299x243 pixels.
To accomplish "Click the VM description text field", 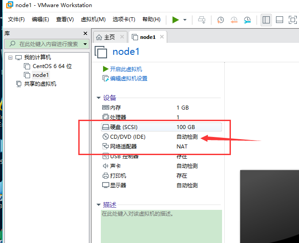I will click(161, 226).
